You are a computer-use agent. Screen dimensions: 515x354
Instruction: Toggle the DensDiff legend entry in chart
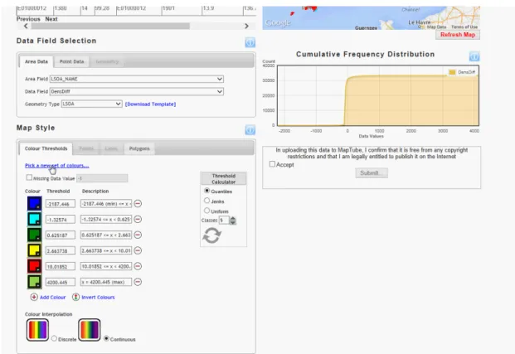click(x=462, y=72)
